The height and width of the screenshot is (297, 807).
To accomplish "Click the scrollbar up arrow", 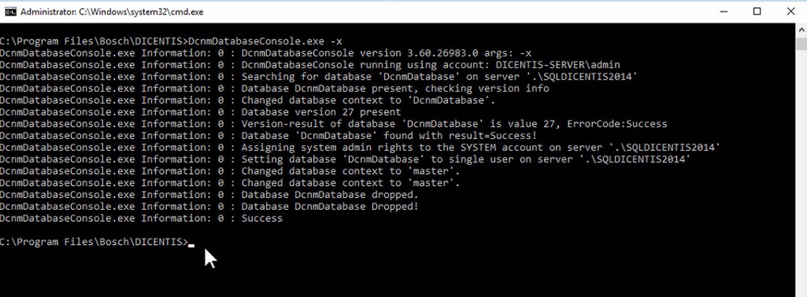I will (801, 30).
